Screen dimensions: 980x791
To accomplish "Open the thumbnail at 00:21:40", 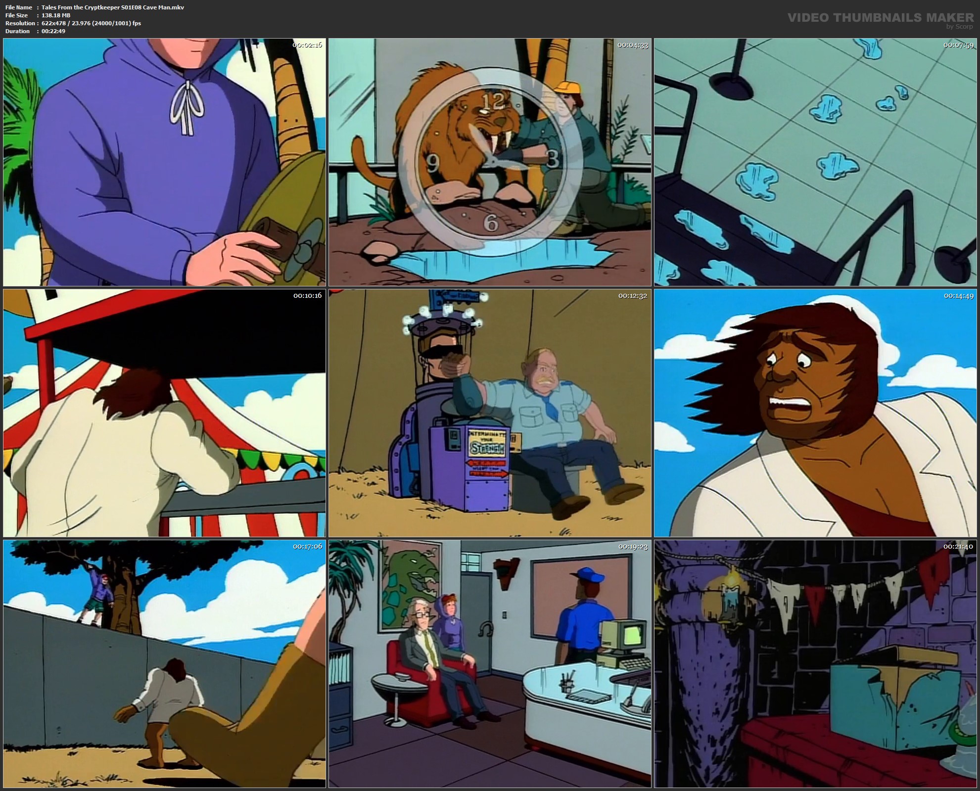I will (x=815, y=664).
